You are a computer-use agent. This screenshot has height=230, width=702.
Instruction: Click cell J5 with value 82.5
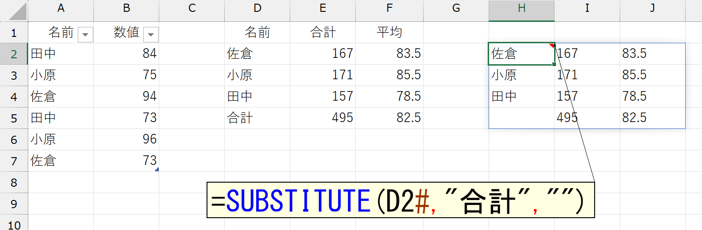[x=652, y=118]
